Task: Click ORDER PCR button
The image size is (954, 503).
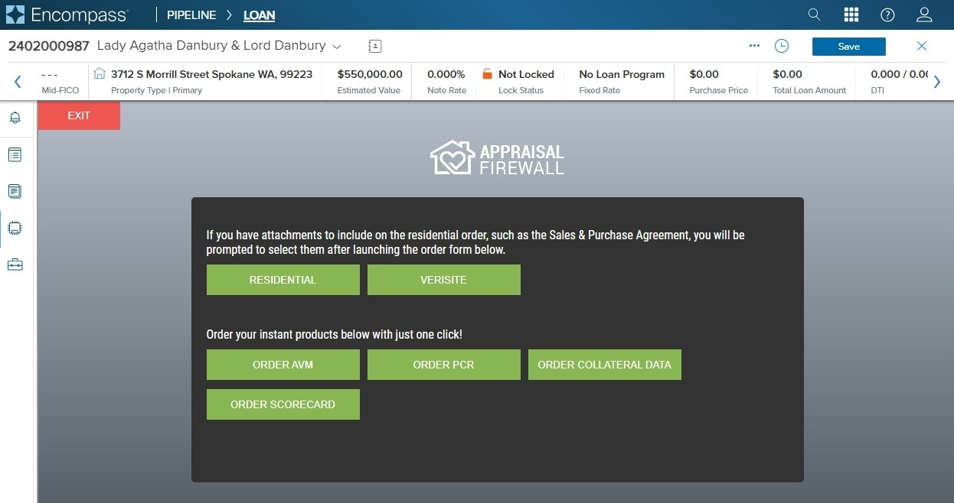Action: click(x=444, y=365)
